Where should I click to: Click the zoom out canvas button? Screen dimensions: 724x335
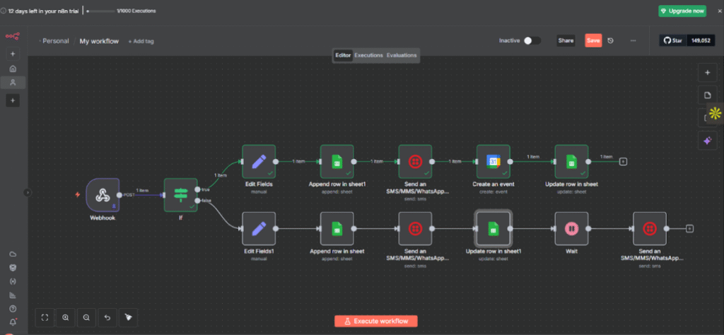[x=86, y=317]
